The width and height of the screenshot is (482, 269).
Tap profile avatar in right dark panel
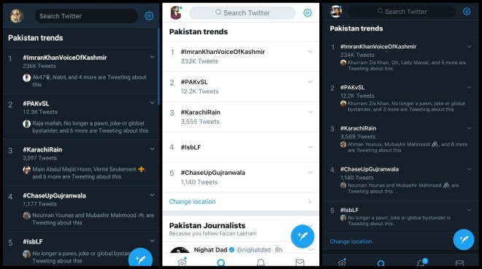click(x=336, y=12)
